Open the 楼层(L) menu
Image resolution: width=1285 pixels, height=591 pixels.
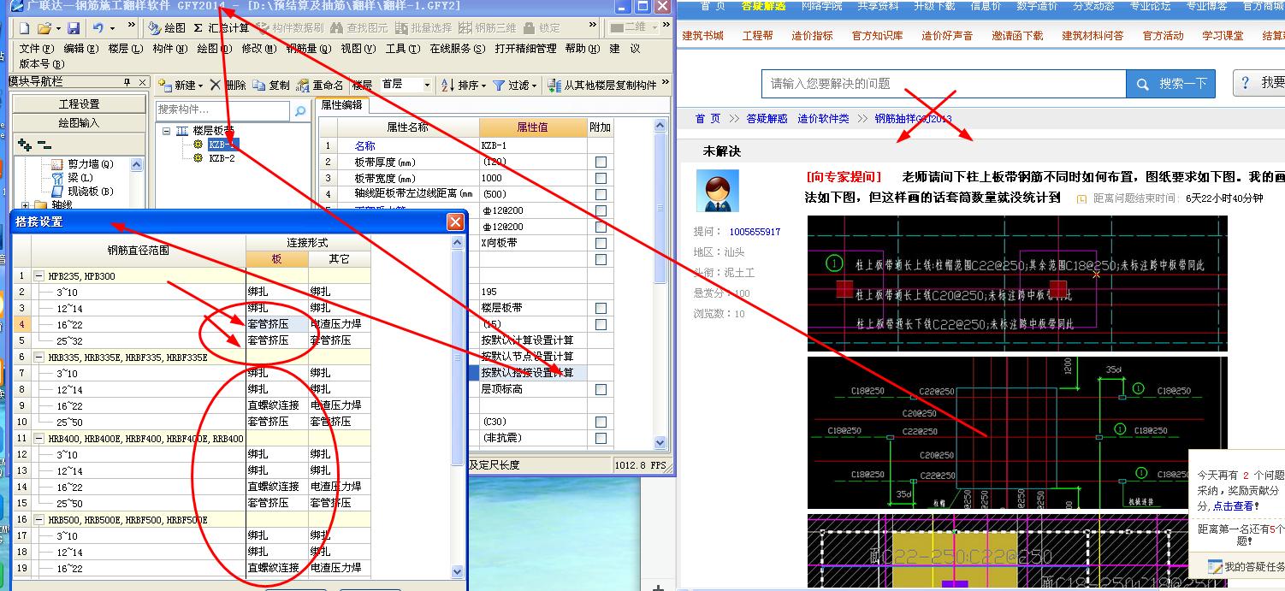click(126, 49)
